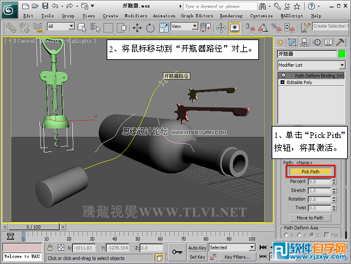This screenshot has width=351, height=264.
Task: Click the object color swatch
Action: click(342, 54)
